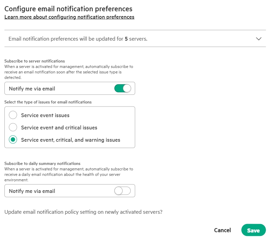Choose Service event and critical issues radio button
The image size is (271, 238).
pyautogui.click(x=13, y=127)
